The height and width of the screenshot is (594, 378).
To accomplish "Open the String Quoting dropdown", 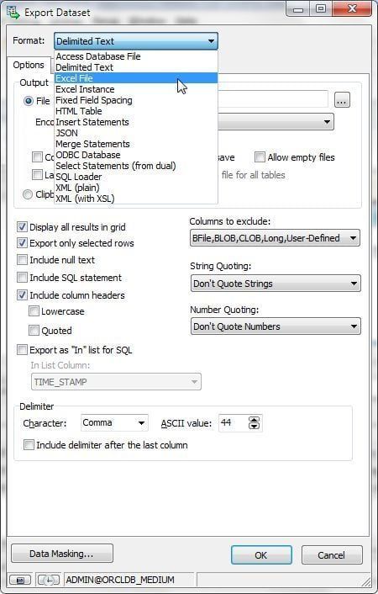I will (276, 284).
